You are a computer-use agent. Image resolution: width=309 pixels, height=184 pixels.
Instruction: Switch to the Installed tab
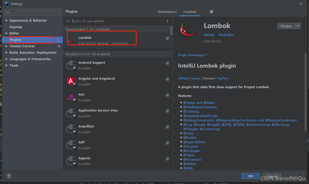click(190, 12)
